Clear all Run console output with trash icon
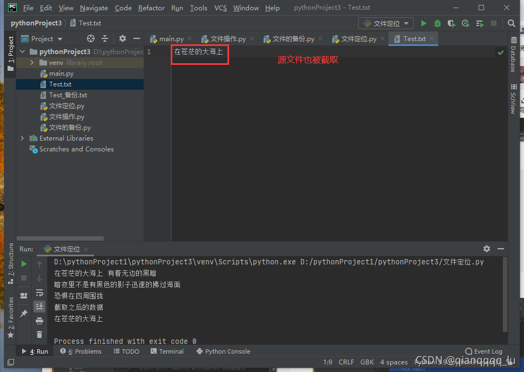 pyautogui.click(x=39, y=335)
